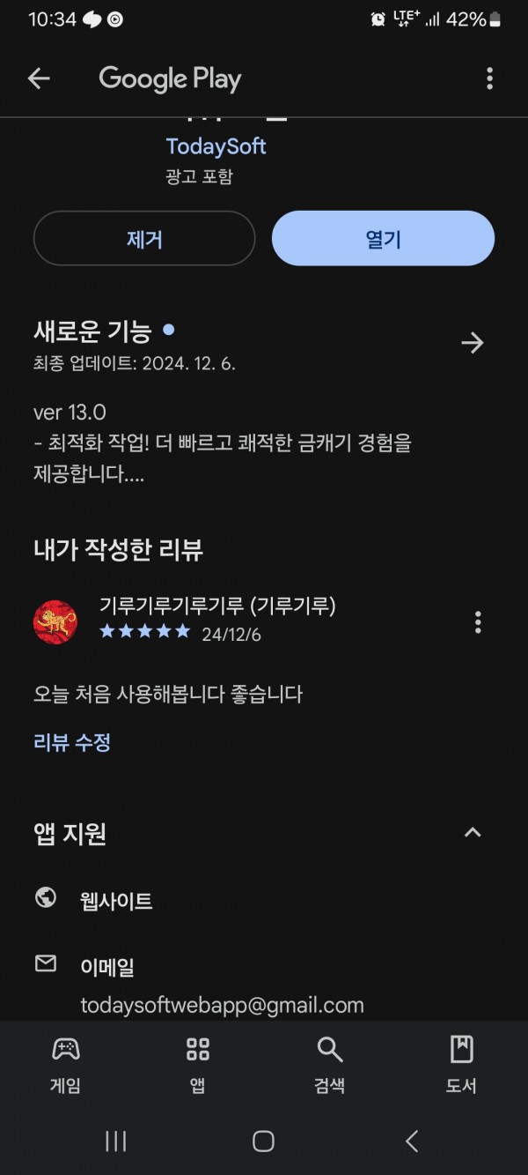
Task: Tap the todaysoftwebapp@gmail.com email address
Action: coord(222,1005)
